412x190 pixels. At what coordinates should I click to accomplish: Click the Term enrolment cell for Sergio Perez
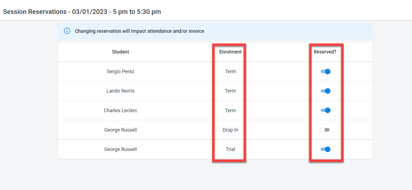point(230,72)
